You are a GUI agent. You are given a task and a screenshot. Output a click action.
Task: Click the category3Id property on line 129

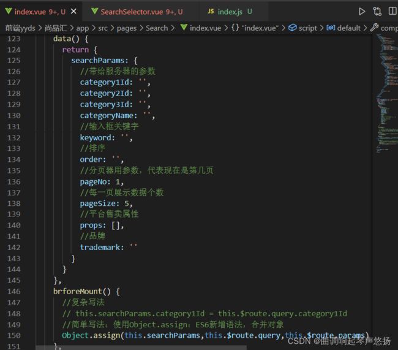[104, 104]
